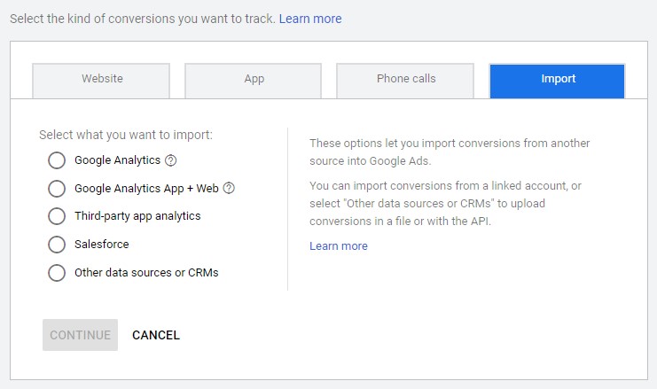Click the CANCEL button
Viewport: 657px width, 389px height.
pyautogui.click(x=156, y=335)
